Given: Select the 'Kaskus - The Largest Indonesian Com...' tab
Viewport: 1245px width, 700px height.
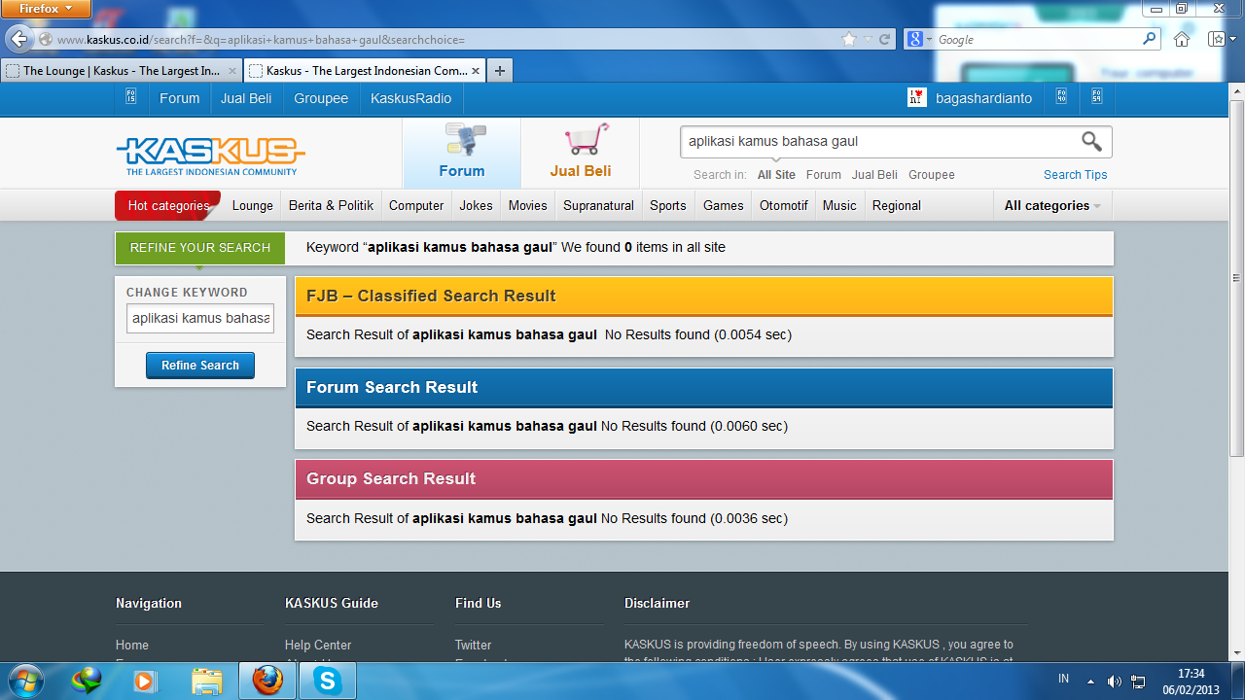Looking at the screenshot, I should pyautogui.click(x=365, y=71).
